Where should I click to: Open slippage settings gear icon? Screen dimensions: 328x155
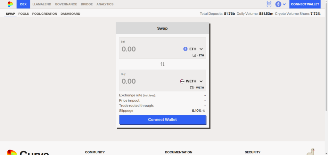[x=204, y=111]
